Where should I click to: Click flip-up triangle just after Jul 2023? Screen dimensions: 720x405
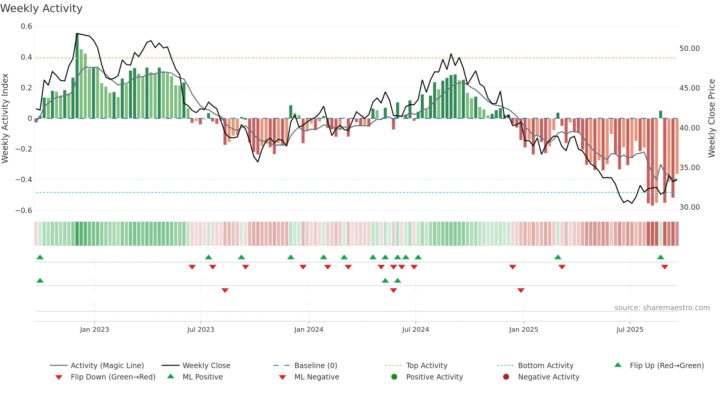[208, 257]
